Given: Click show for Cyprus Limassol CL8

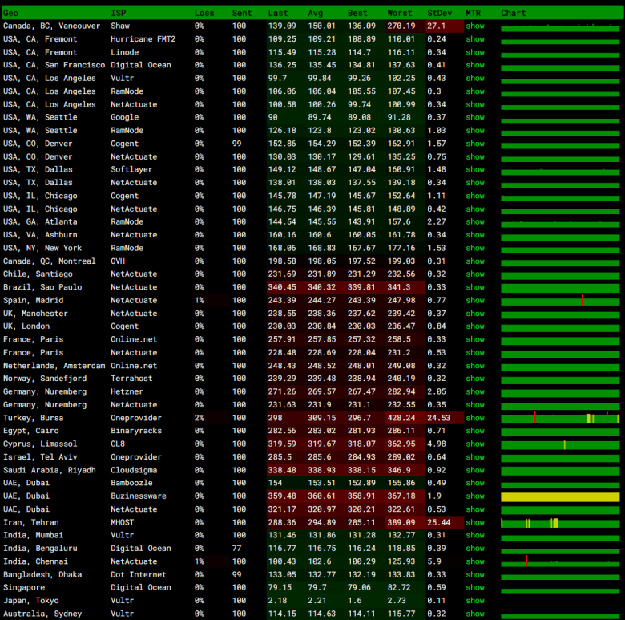Looking at the screenshot, I should point(475,444).
